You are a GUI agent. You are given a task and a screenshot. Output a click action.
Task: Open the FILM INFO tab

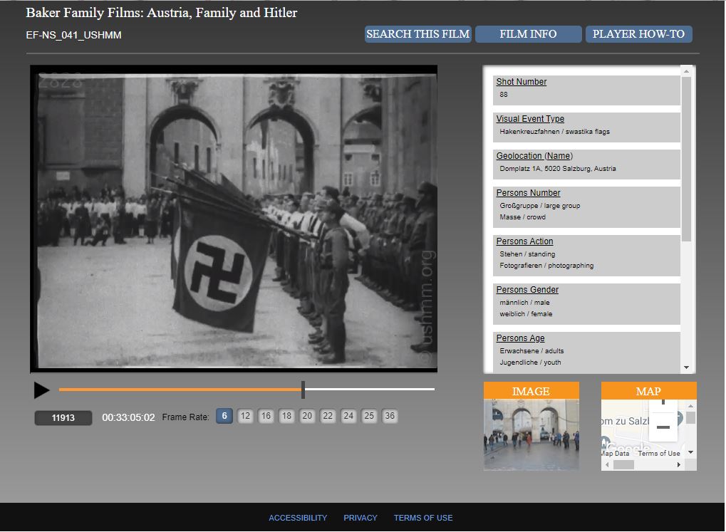coord(528,34)
